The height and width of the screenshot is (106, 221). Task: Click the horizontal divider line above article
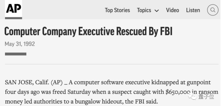pos(112,64)
